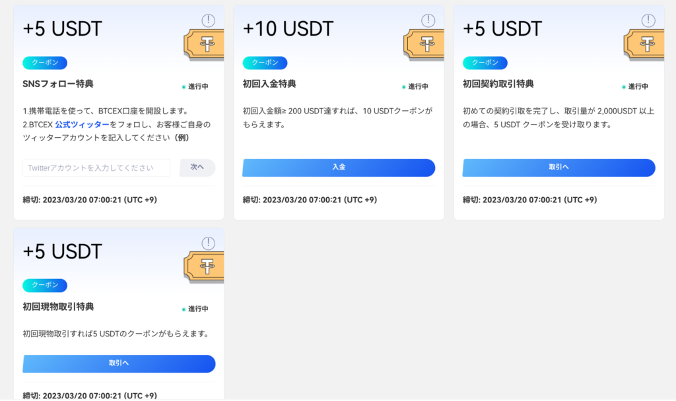Screen dimensions: 676x401
Task: Click Tether coupon ticket on SNSフォロー特典 card
Action: coord(204,45)
